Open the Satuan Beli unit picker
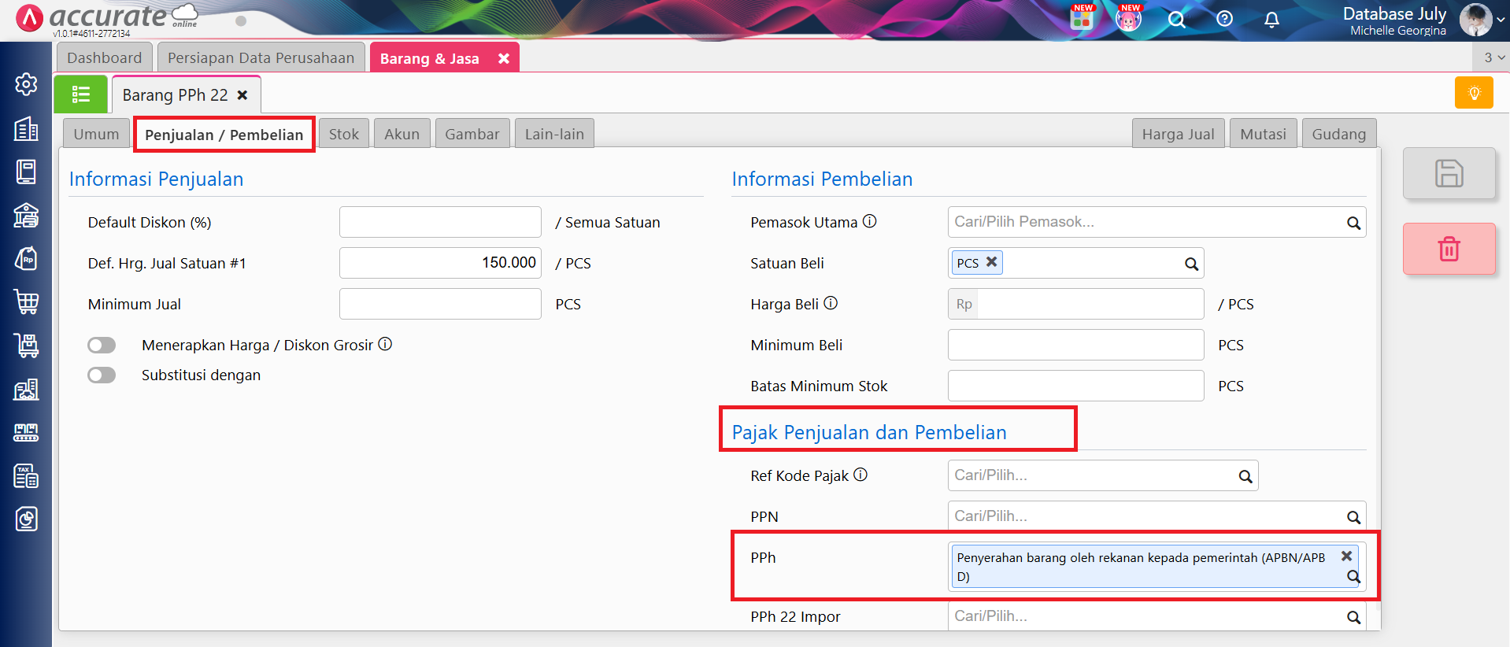 pyautogui.click(x=1075, y=263)
